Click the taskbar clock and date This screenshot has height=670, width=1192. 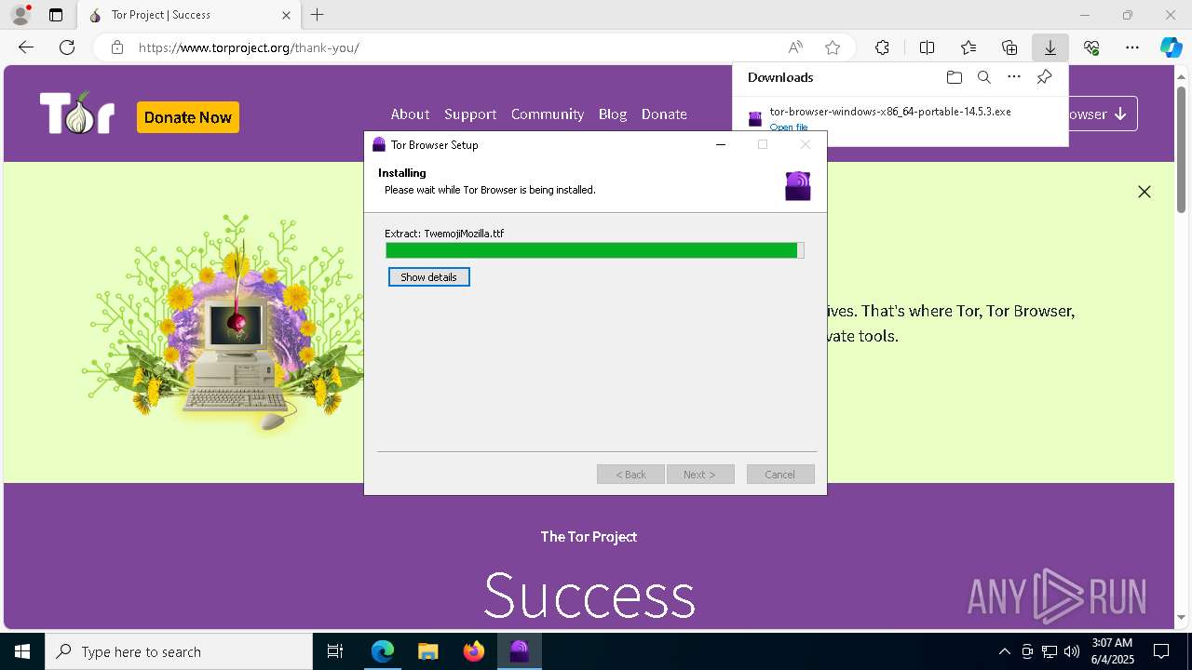tap(1112, 651)
